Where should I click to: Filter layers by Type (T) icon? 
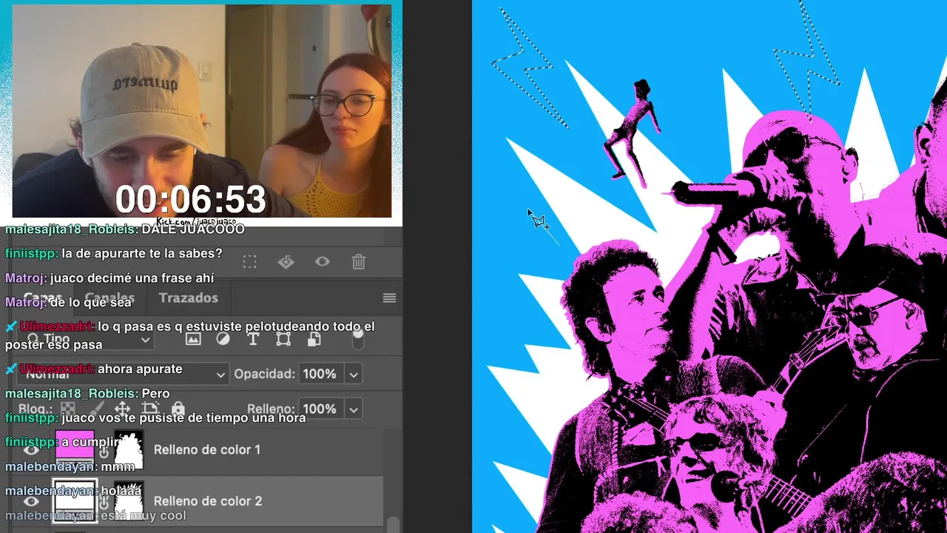coord(253,339)
